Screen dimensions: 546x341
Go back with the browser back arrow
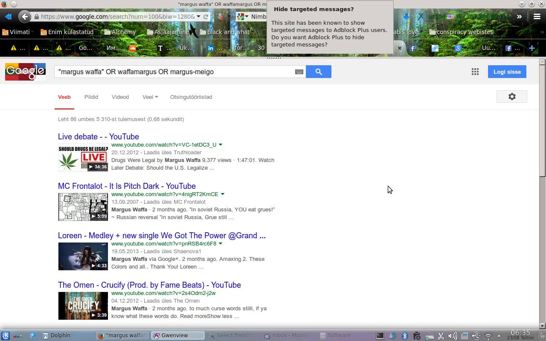[24, 17]
